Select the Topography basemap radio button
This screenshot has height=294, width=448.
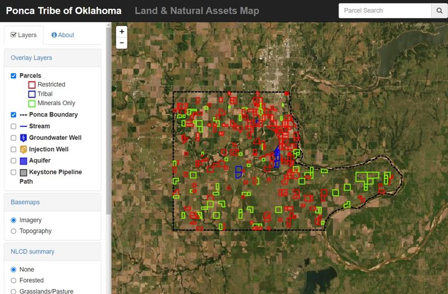[x=14, y=231]
